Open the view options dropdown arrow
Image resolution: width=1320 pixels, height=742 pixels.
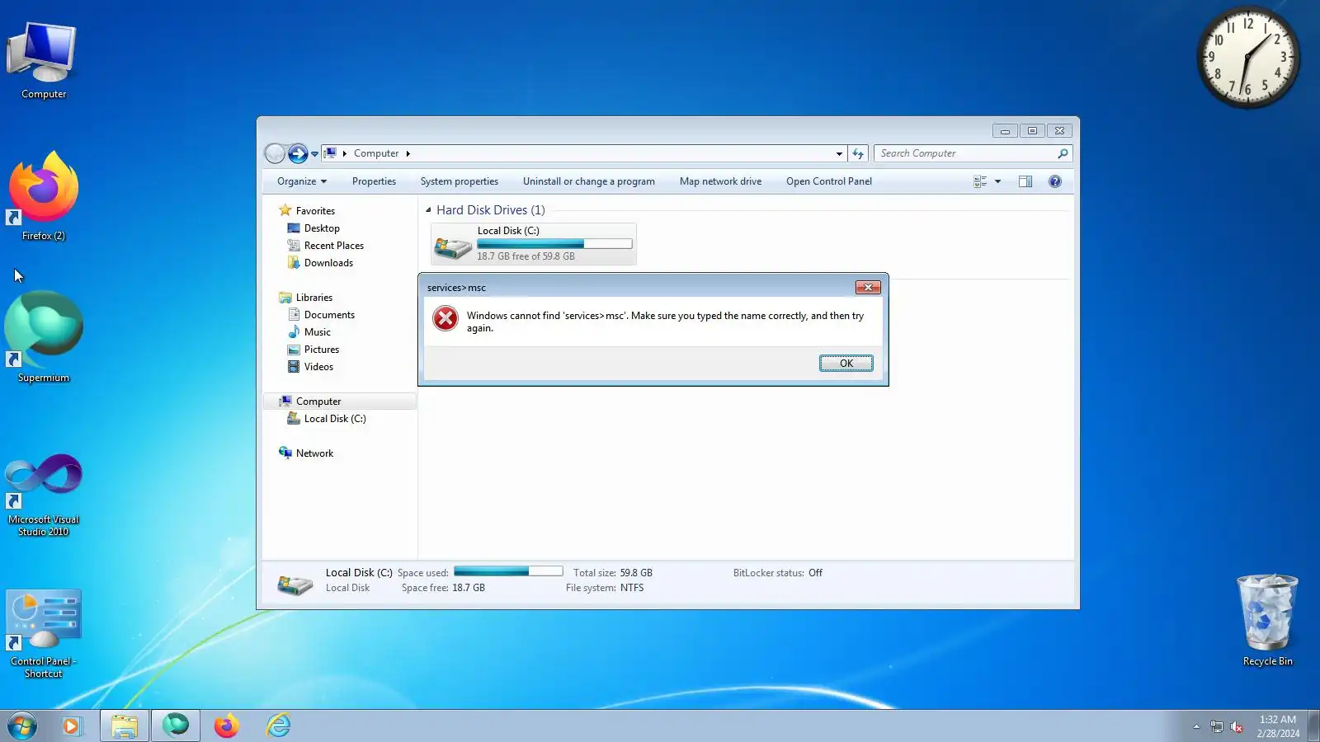click(x=998, y=181)
